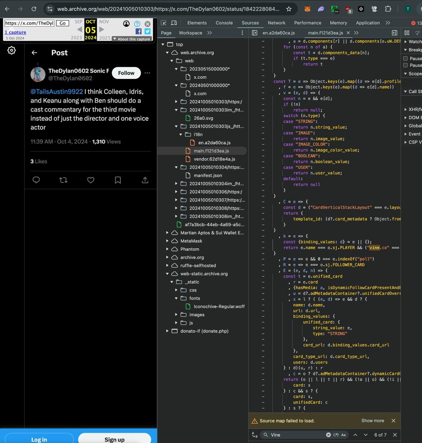Bookmark the post
Image resolution: width=422 pixels, height=443 pixels.
coord(118,180)
